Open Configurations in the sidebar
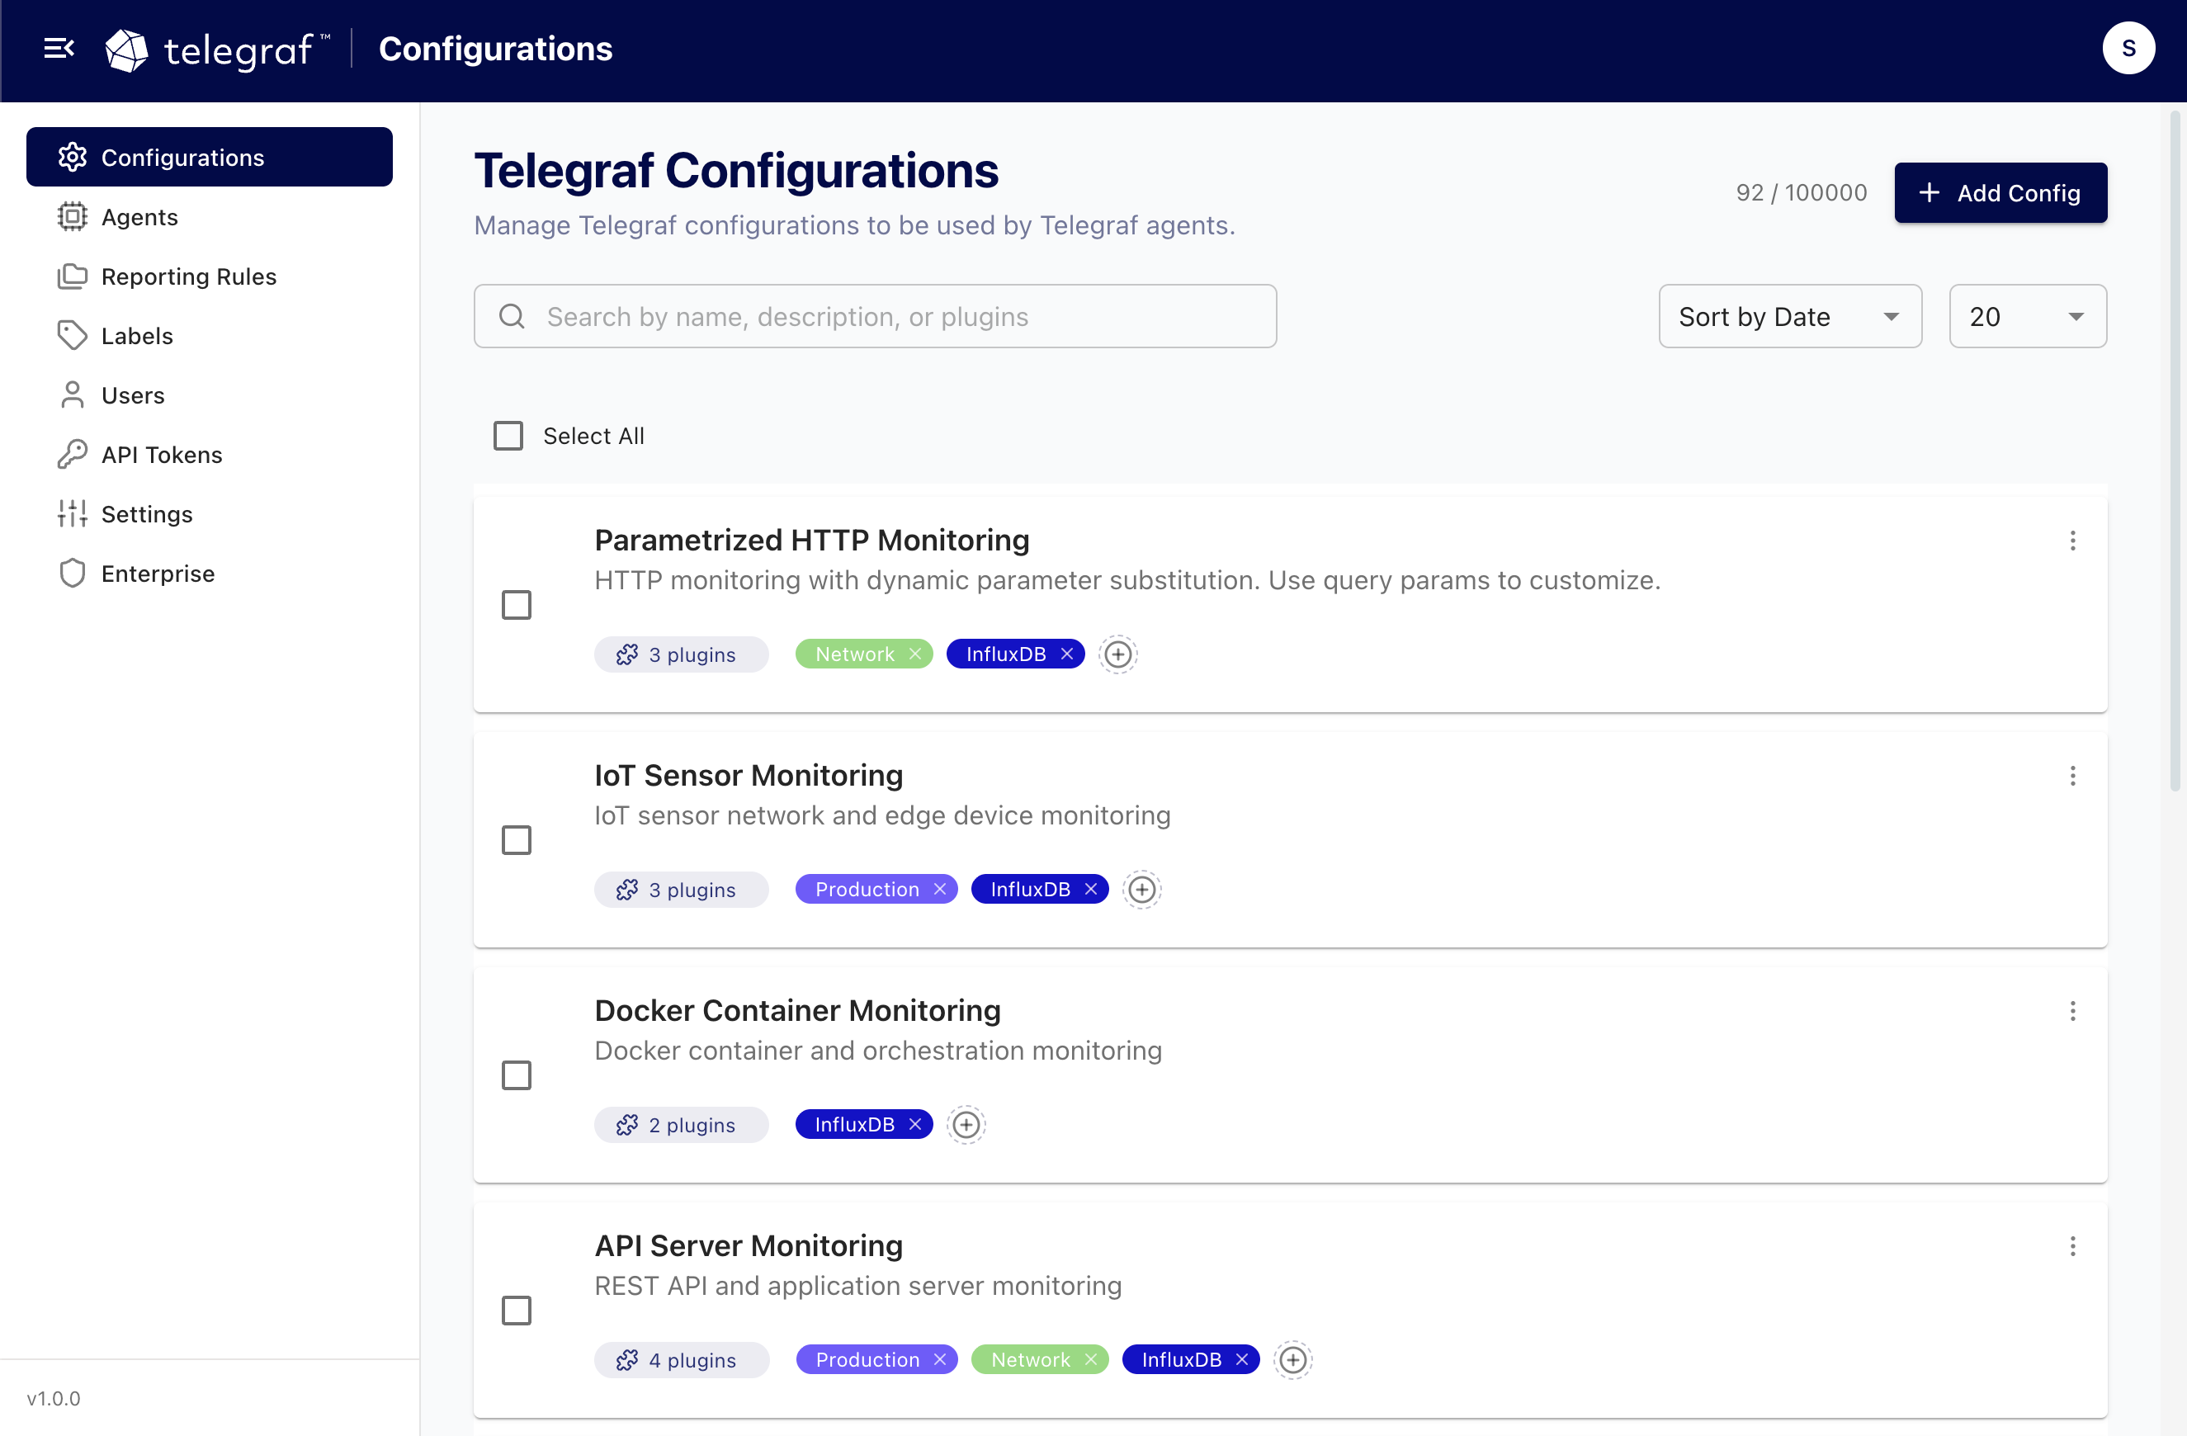Viewport: 2187px width, 1436px height. [210, 157]
